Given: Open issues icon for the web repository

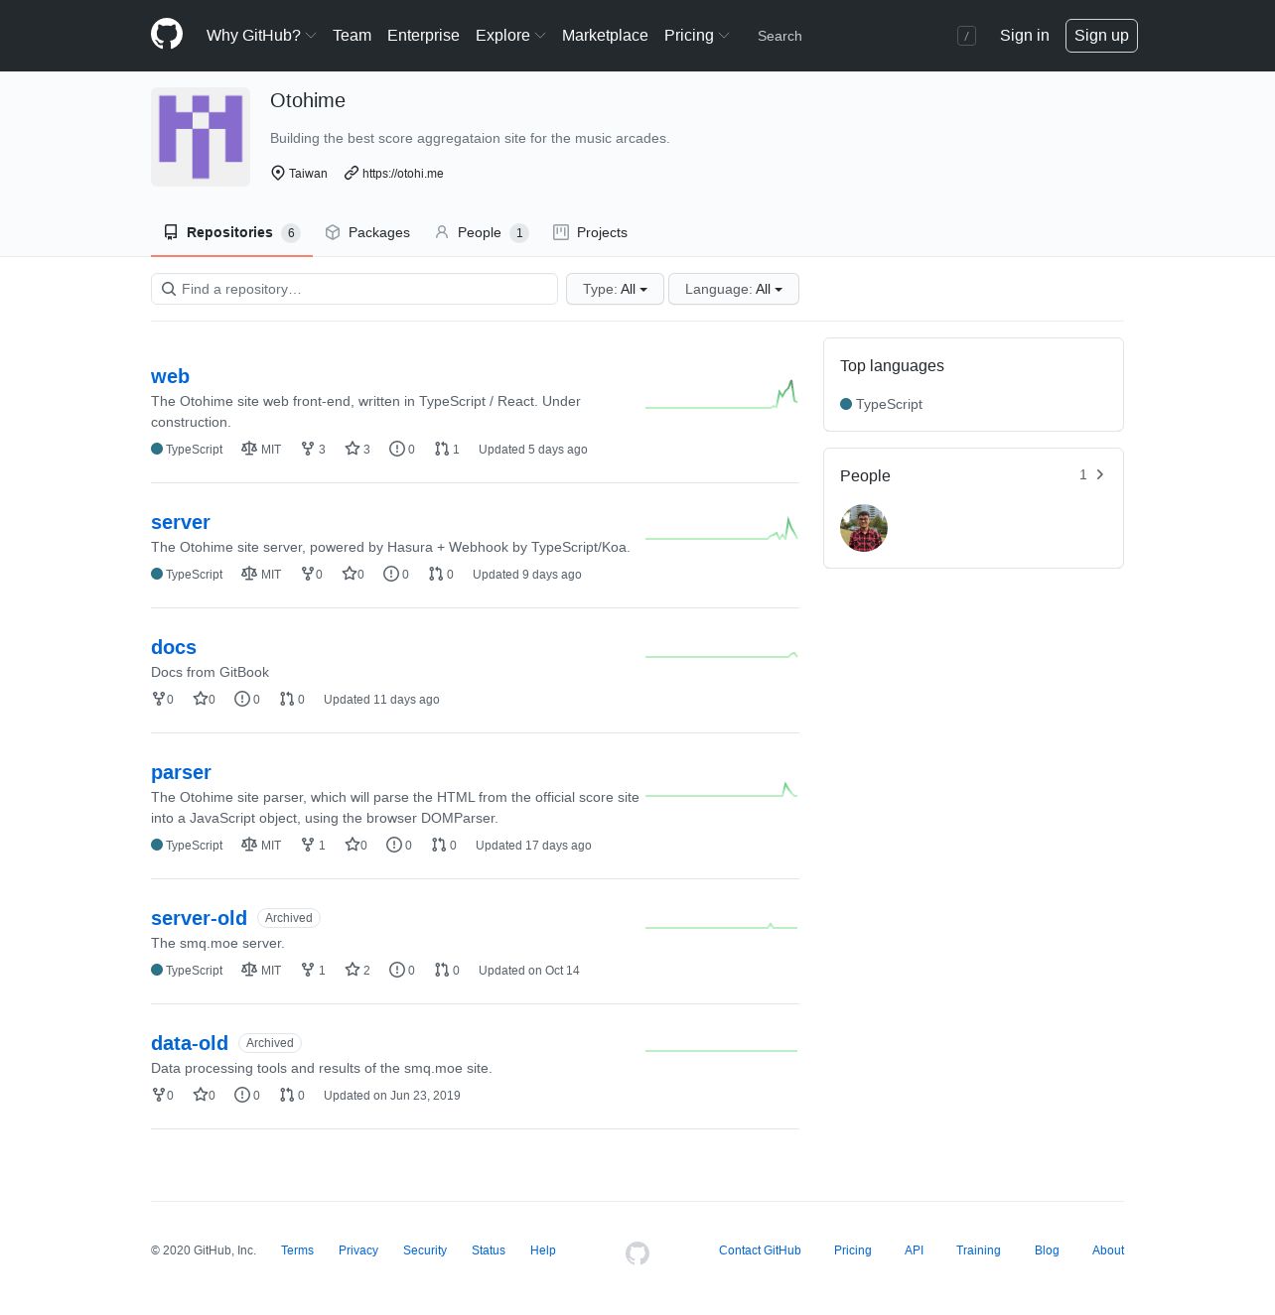Looking at the screenshot, I should click(x=396, y=449).
